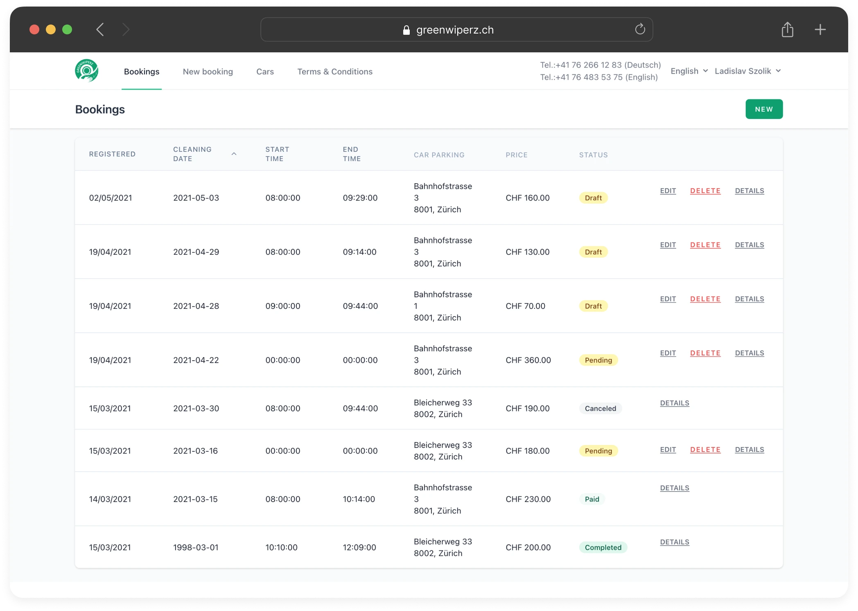Image resolution: width=858 pixels, height=611 pixels.
Task: Click Pending badge on CHF 360.00 row
Action: click(598, 360)
